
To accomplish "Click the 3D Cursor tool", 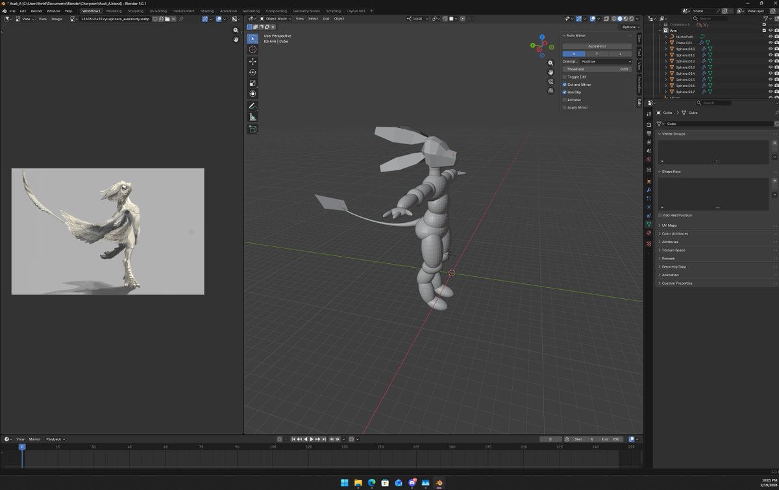I will tap(253, 49).
